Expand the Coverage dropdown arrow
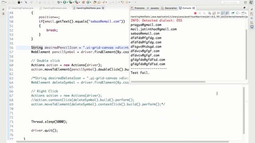 click(73, 2)
